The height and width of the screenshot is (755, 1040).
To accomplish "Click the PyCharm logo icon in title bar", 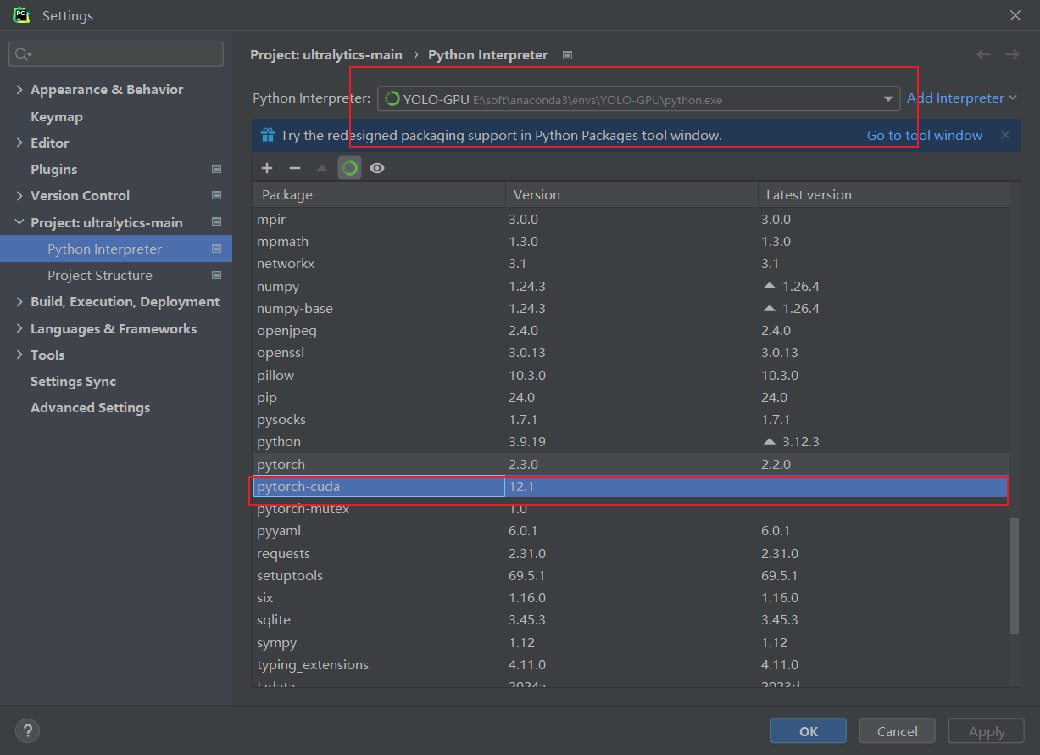I will coord(21,15).
